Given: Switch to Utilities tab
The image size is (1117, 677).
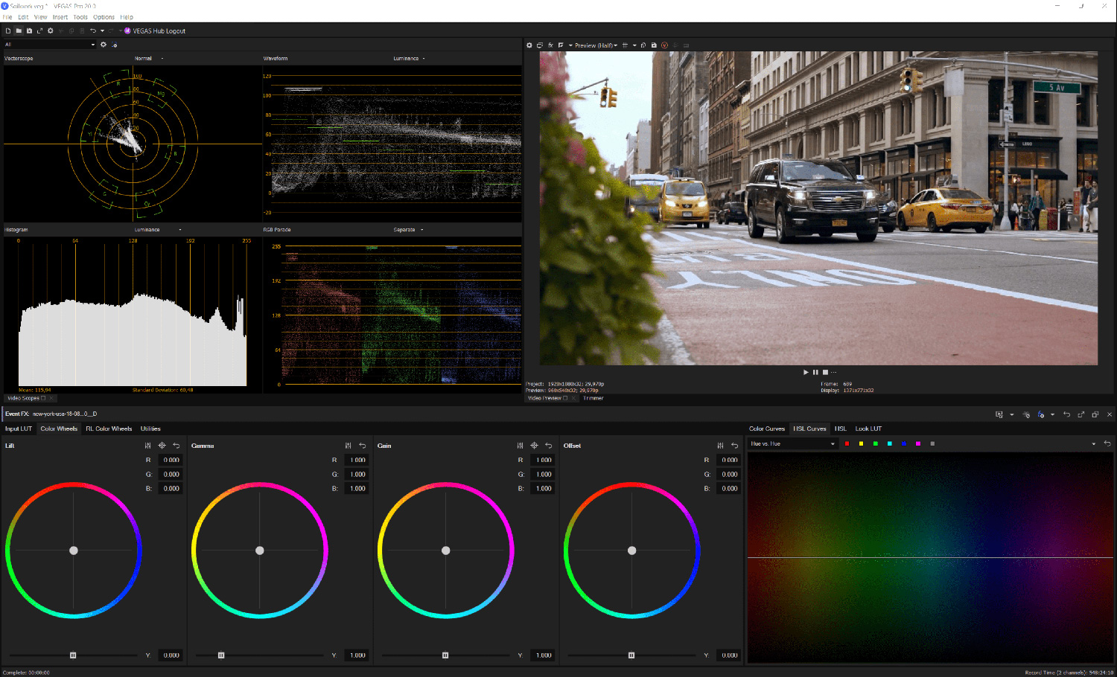Looking at the screenshot, I should tap(150, 429).
